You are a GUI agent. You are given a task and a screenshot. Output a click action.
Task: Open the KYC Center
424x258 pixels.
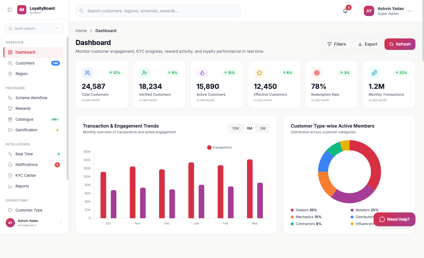click(x=25, y=175)
